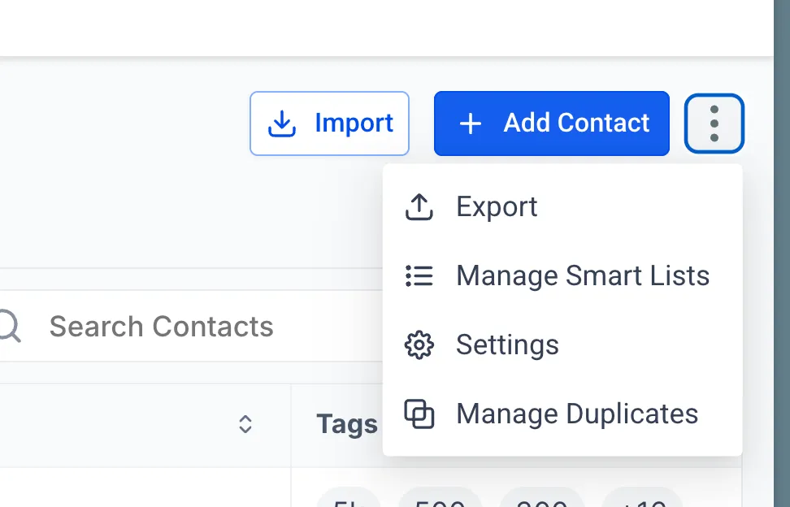Click the download icon on Import button
The height and width of the screenshot is (507, 790).
tap(281, 123)
